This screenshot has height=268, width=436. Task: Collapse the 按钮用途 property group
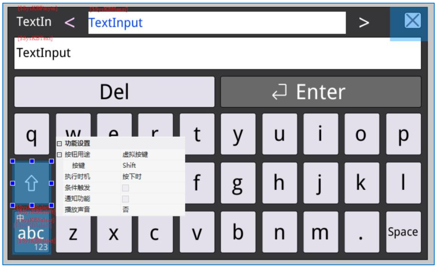[x=59, y=155]
